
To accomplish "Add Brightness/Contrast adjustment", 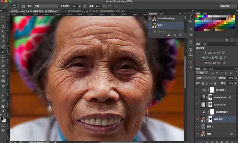I will pyautogui.click(x=205, y=53).
